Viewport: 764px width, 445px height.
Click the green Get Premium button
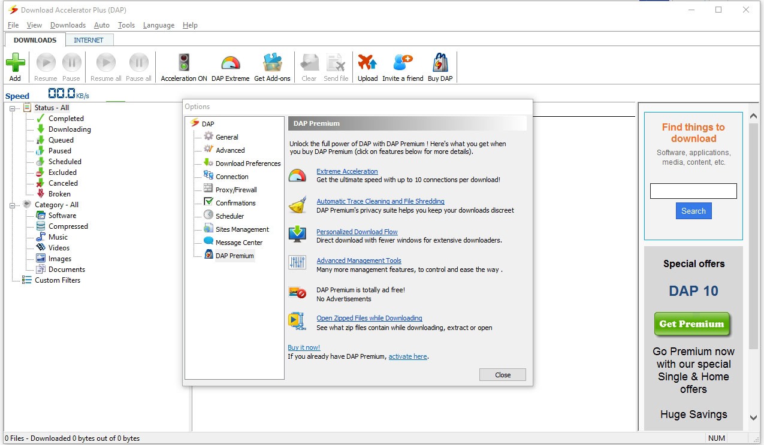(692, 324)
